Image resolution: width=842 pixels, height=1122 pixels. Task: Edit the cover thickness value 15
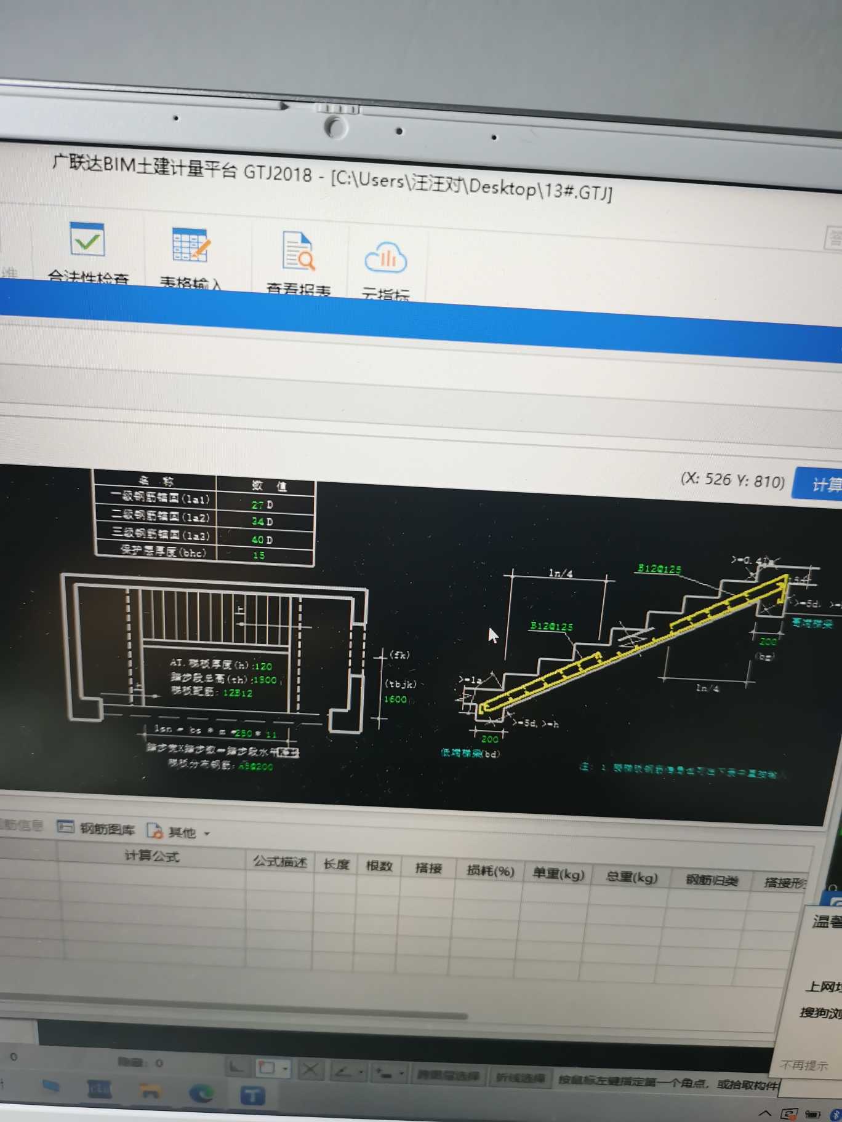(x=259, y=555)
